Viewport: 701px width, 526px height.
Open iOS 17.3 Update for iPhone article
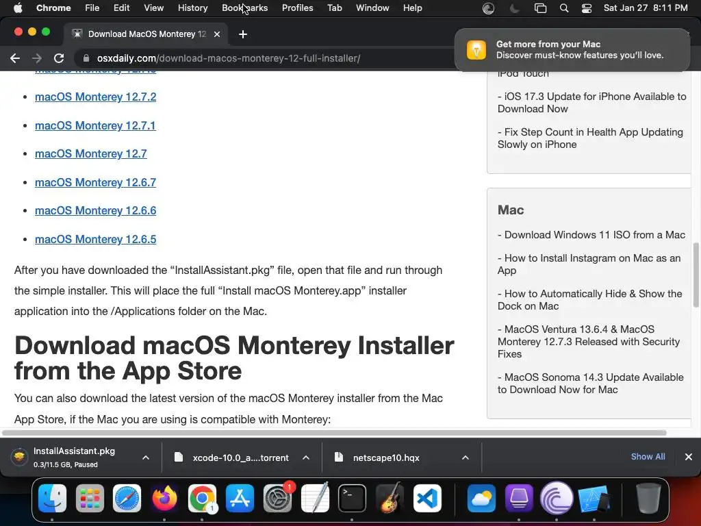[592, 103]
